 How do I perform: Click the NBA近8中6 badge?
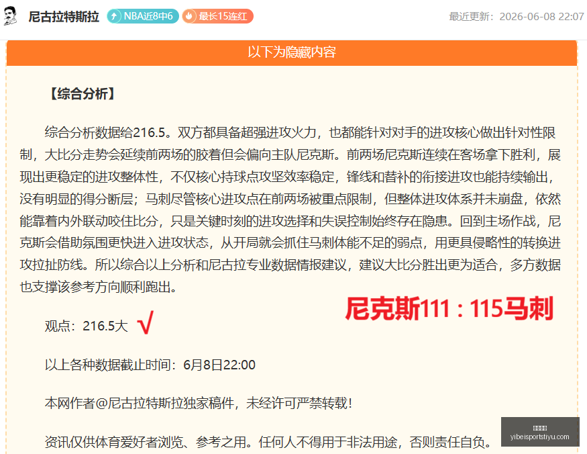pos(143,16)
